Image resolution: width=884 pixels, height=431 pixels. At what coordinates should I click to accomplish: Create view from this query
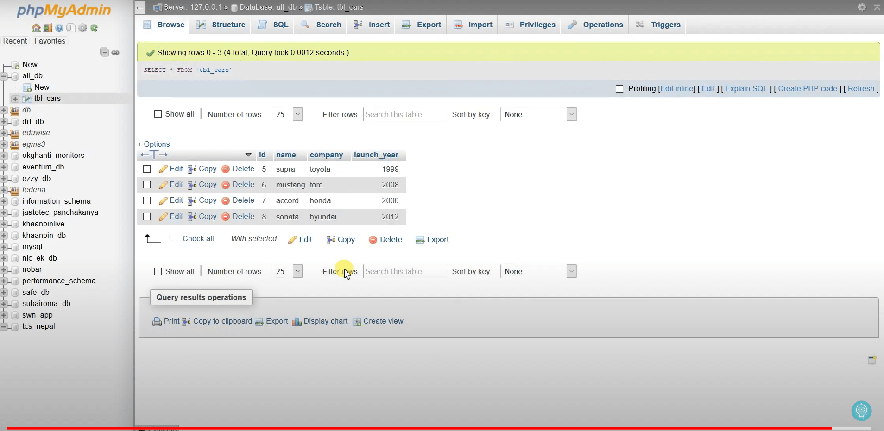[384, 321]
